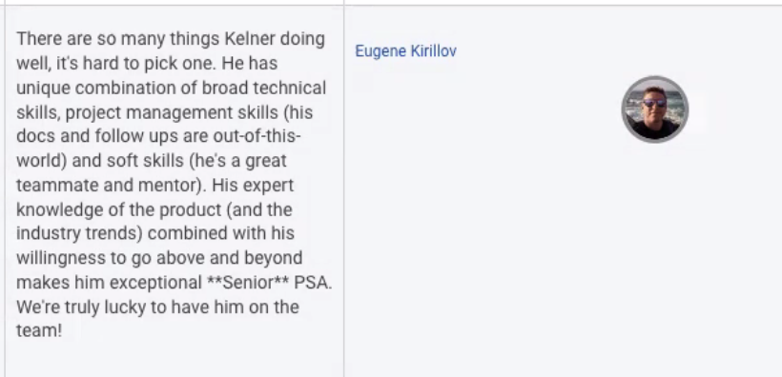Image resolution: width=782 pixels, height=377 pixels.
Task: Click the phrase "expert knowledge of the product"
Action: (152, 197)
